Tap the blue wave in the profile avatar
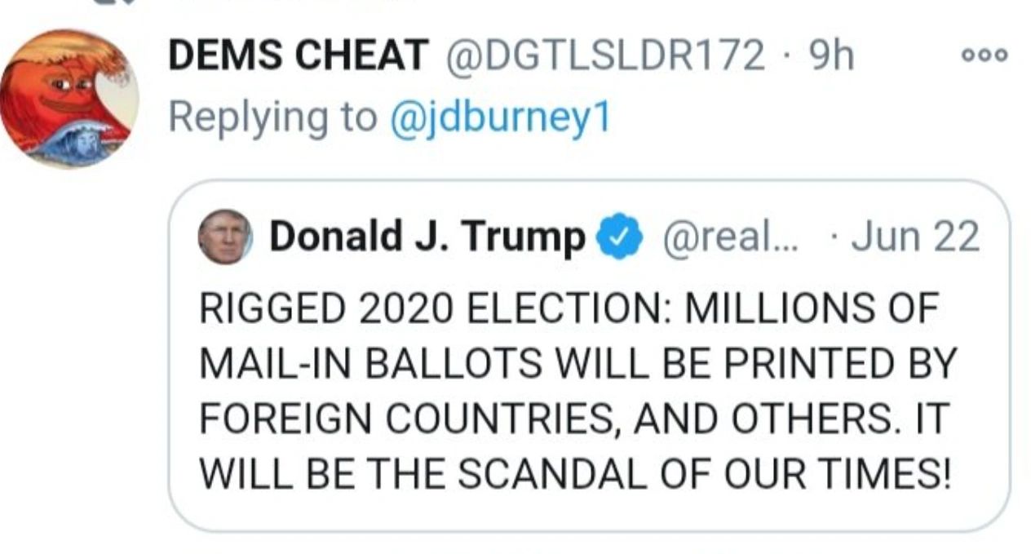1031x554 pixels. (x=73, y=143)
